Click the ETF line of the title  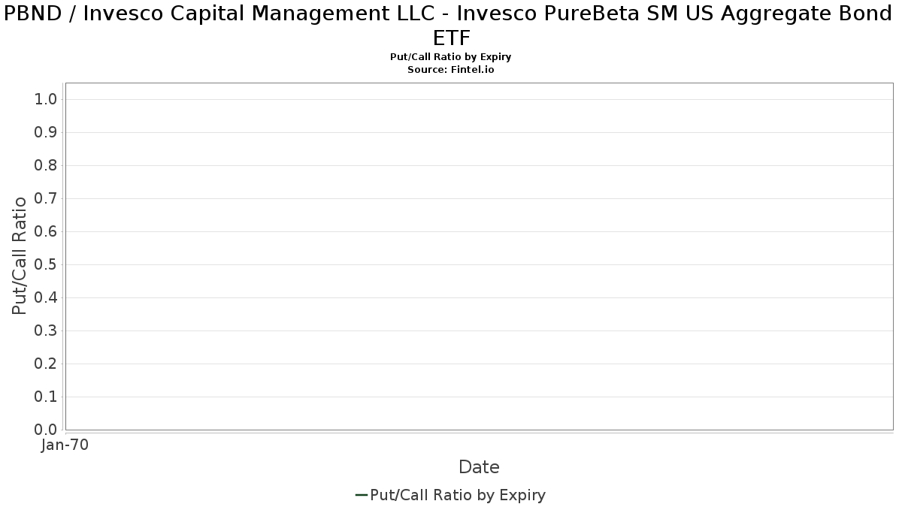click(452, 38)
